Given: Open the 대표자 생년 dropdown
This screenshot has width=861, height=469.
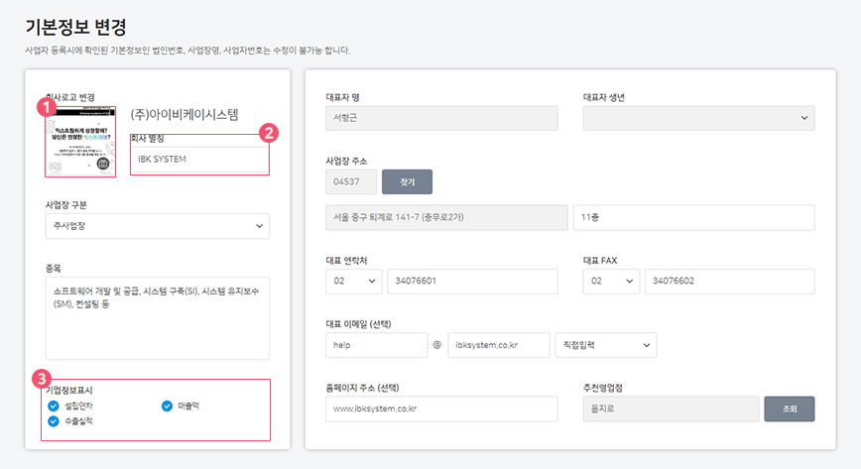Looking at the screenshot, I should [x=698, y=118].
